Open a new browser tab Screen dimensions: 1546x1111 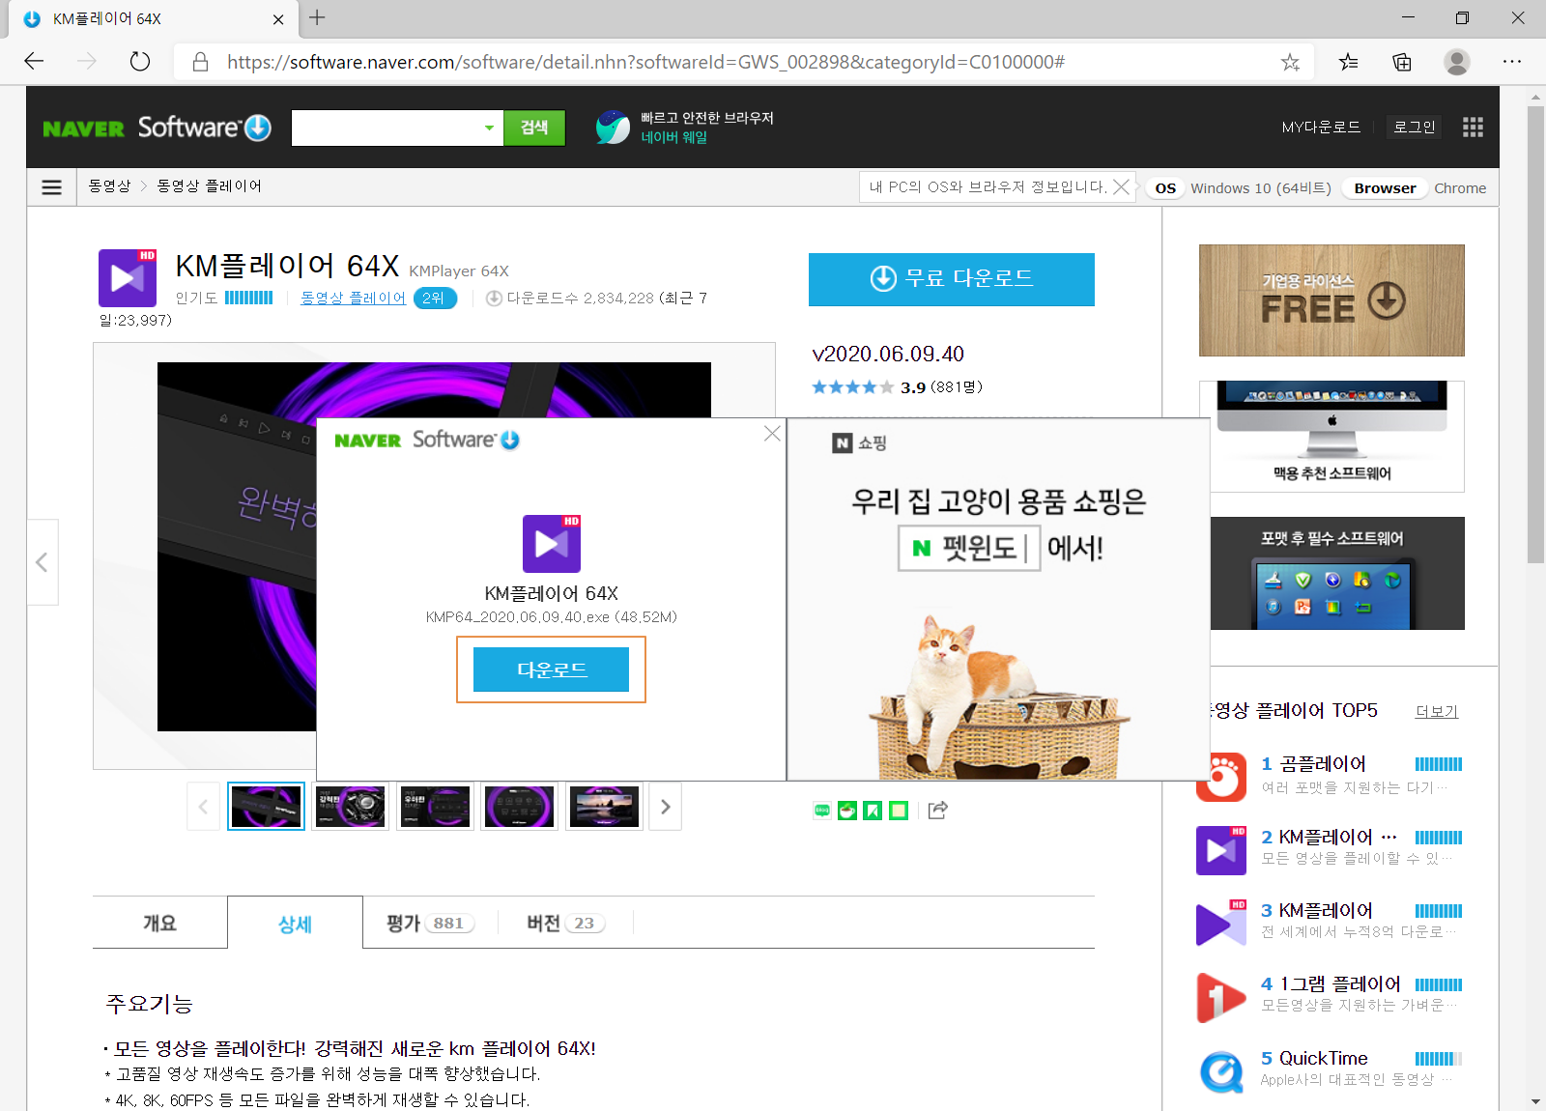click(x=317, y=17)
